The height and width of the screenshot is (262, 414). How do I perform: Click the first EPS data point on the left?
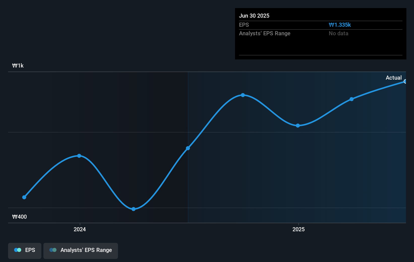click(x=24, y=197)
